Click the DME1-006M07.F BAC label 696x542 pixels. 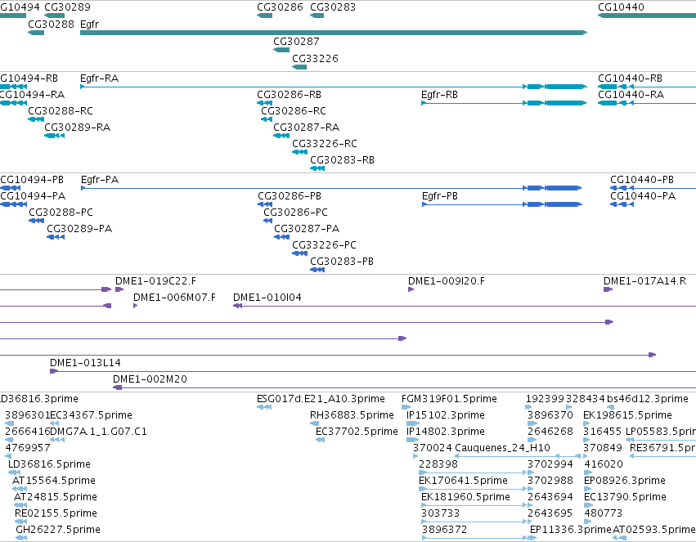(174, 298)
